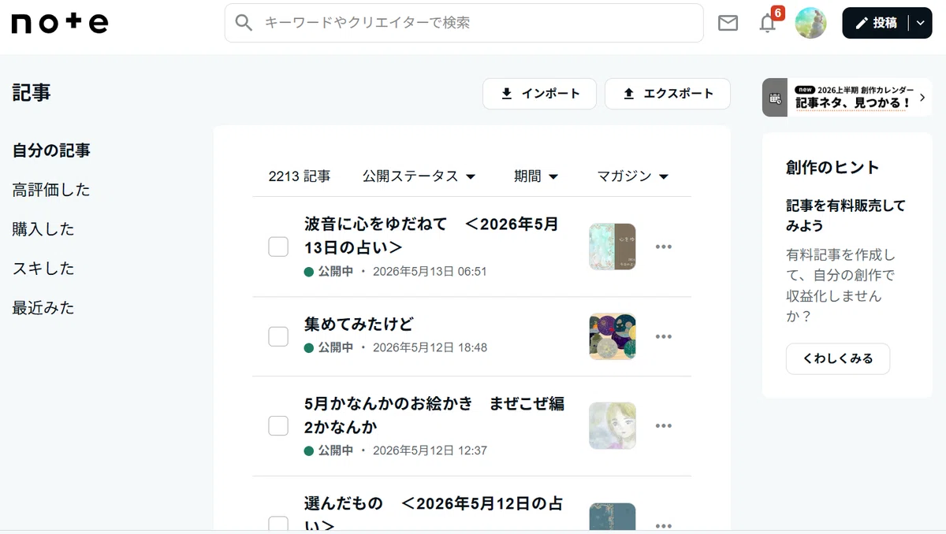The image size is (946, 534).
Task: Open more options for 波音に心をゆだねて article
Action: click(x=664, y=247)
